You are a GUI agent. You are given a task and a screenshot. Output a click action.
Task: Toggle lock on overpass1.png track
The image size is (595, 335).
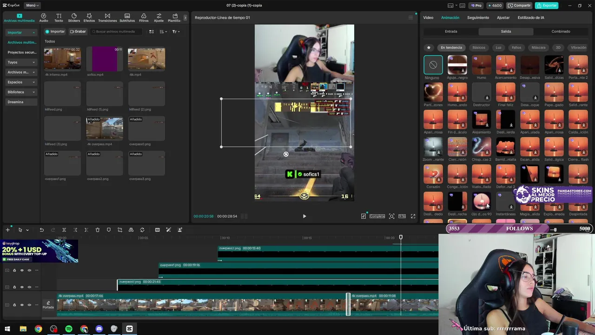tap(14, 270)
